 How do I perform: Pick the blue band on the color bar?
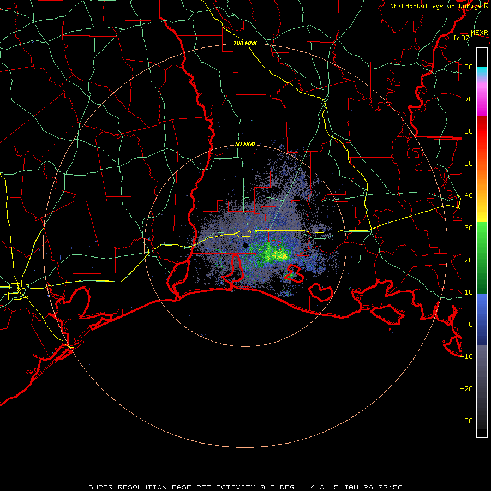point(482,319)
